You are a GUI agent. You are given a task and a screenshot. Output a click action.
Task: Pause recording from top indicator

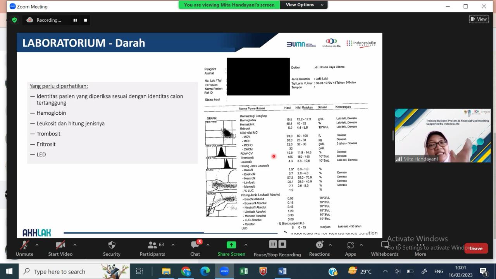pyautogui.click(x=75, y=20)
